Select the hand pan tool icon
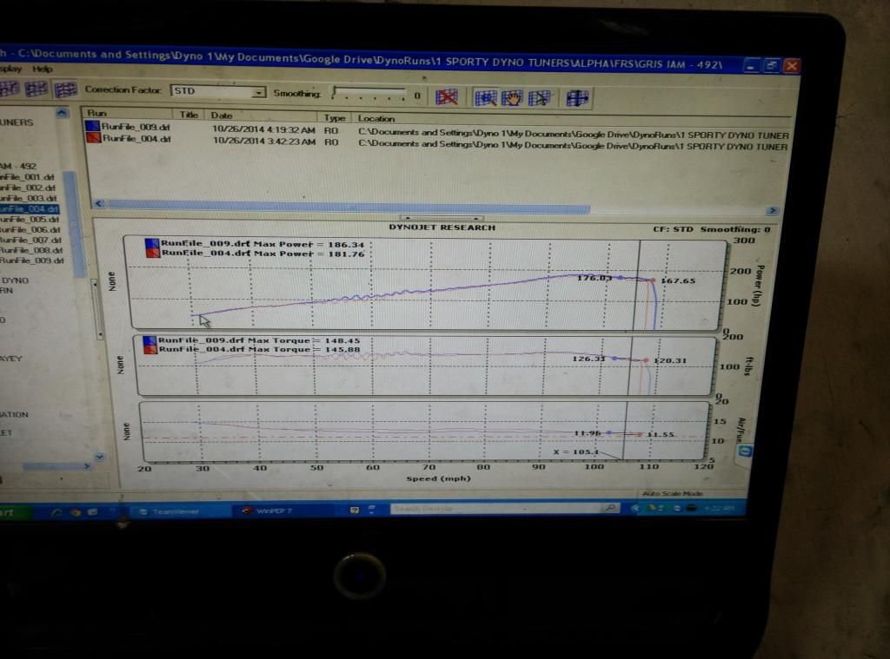The width and height of the screenshot is (890, 659). point(512,97)
